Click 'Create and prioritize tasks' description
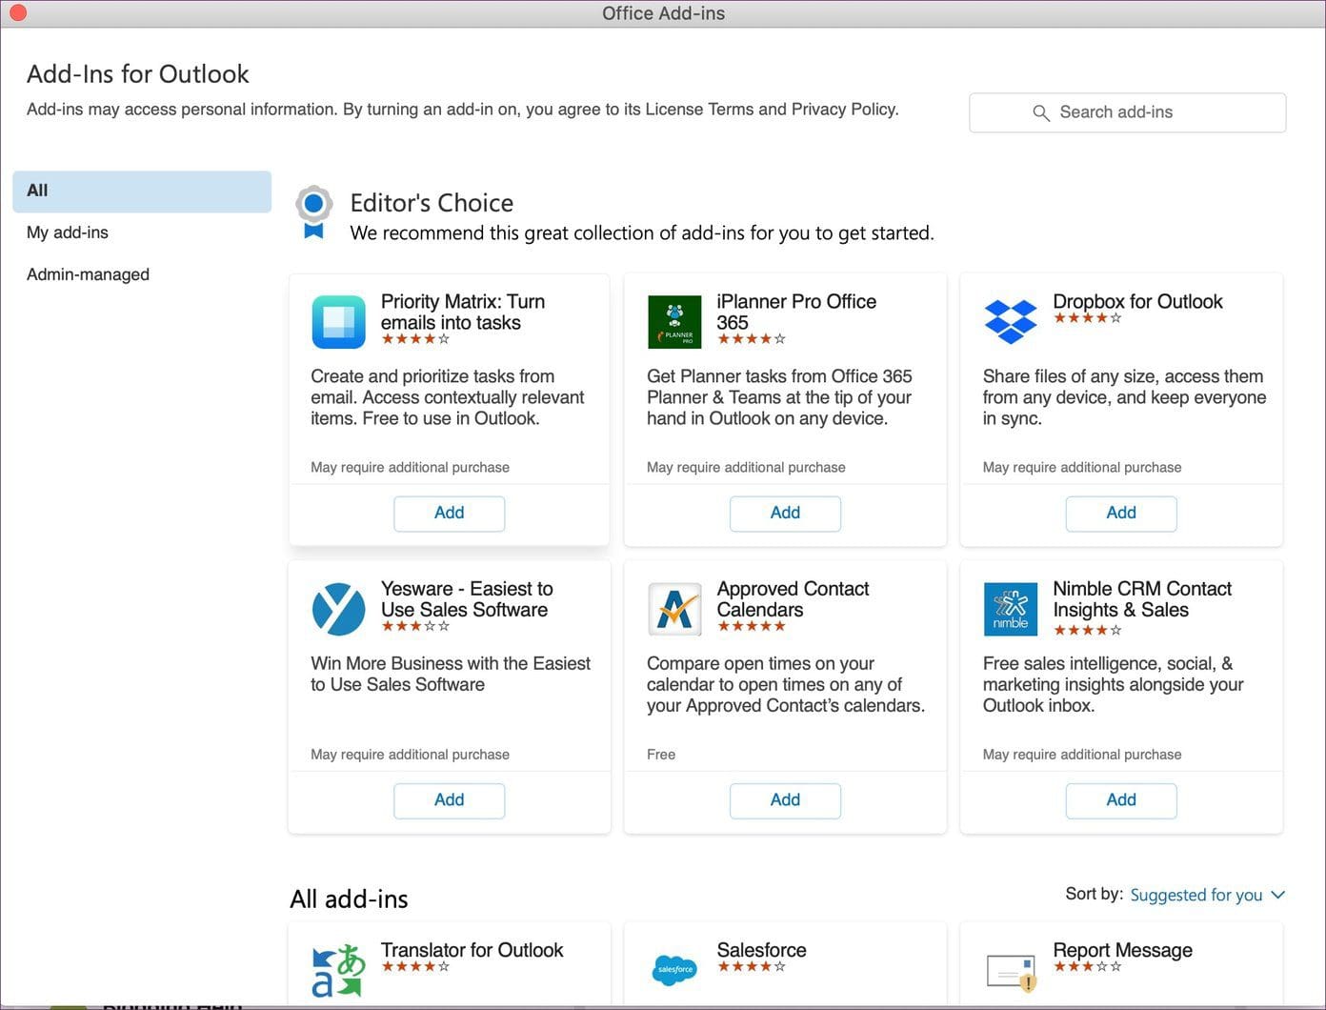1326x1010 pixels. pyautogui.click(x=448, y=397)
